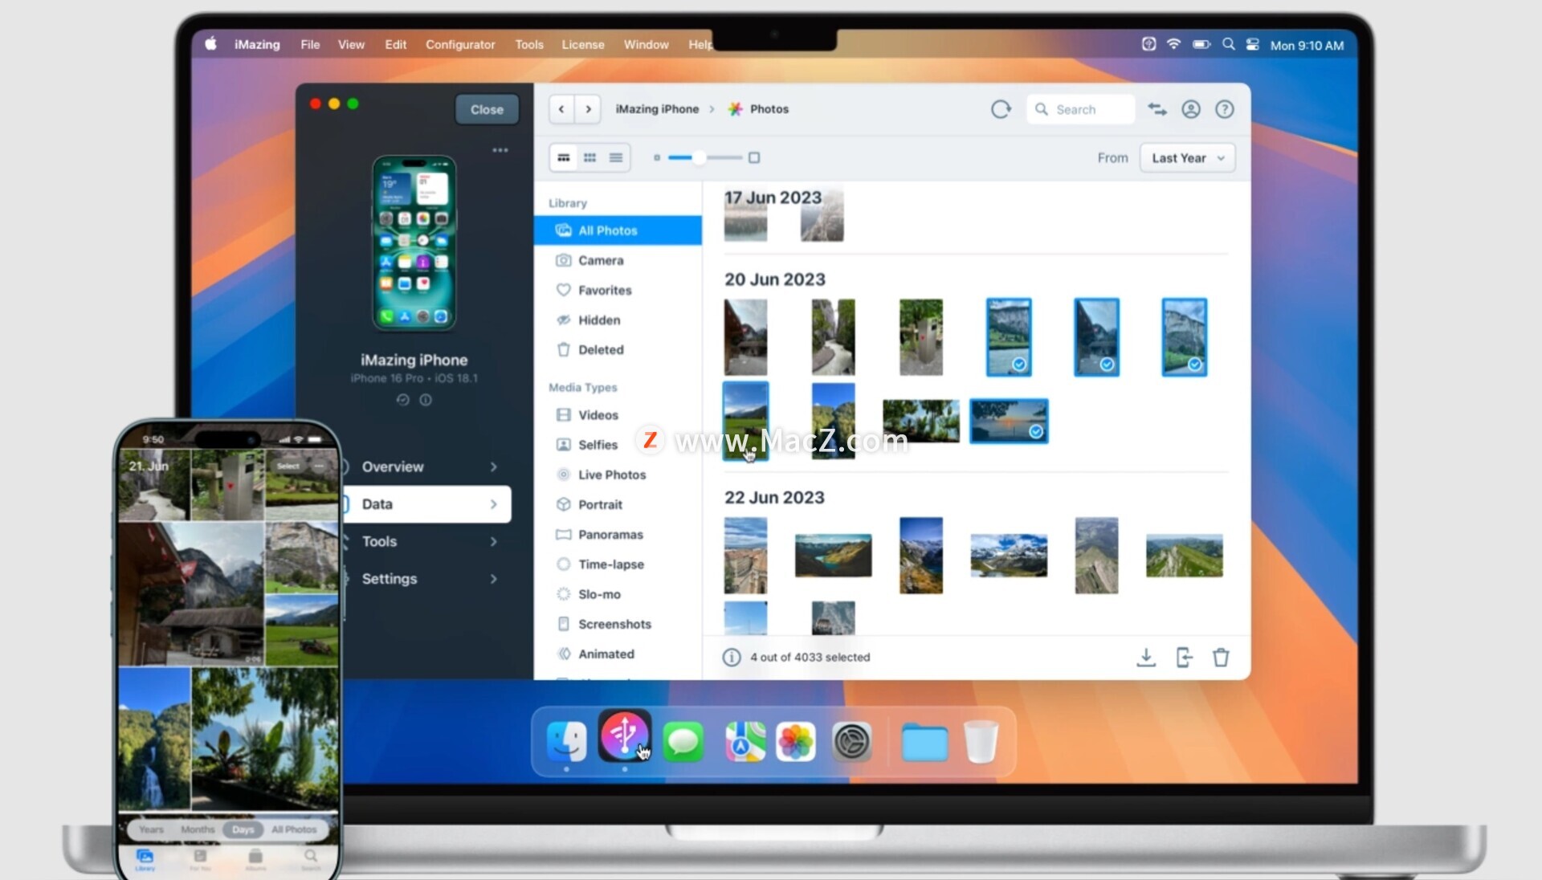This screenshot has width=1542, height=880.
Task: Click the small thumbnail icon left of slider
Action: [x=657, y=157]
